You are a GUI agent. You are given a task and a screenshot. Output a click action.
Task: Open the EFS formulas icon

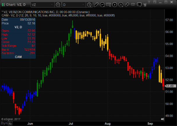133,4
